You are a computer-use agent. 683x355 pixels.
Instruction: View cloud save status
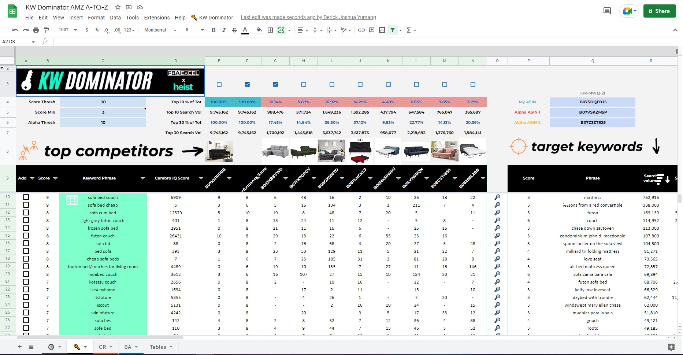(140, 7)
